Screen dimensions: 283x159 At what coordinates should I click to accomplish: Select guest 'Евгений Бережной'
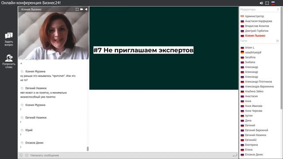[256, 130]
